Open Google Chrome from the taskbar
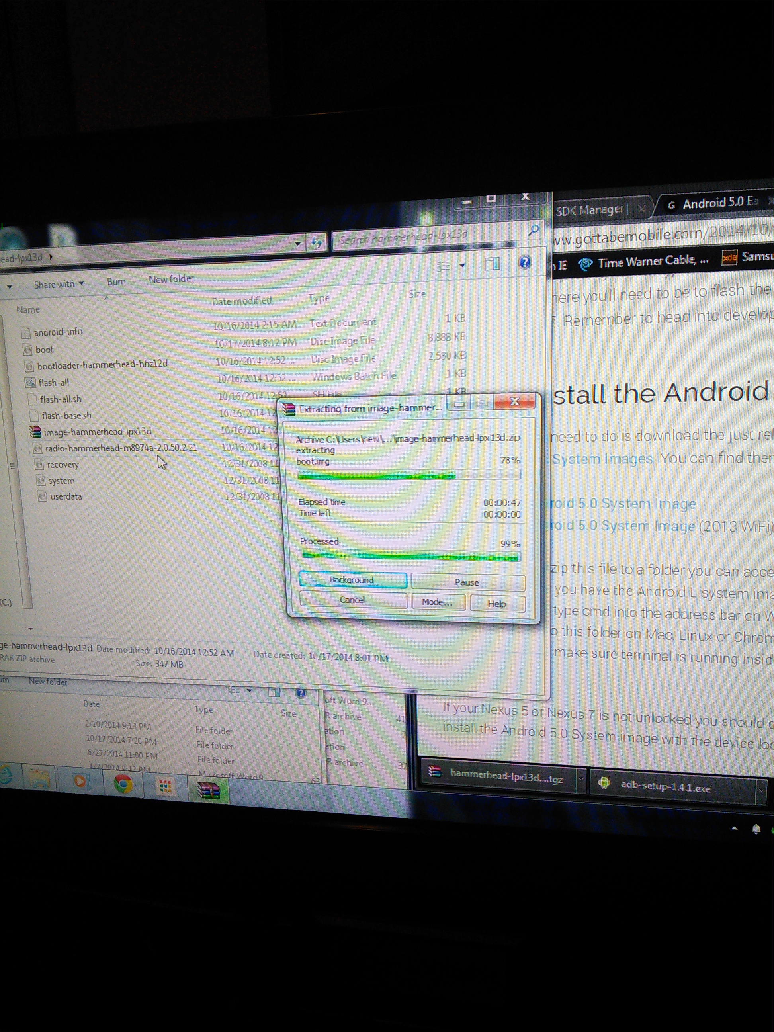 pos(123,784)
